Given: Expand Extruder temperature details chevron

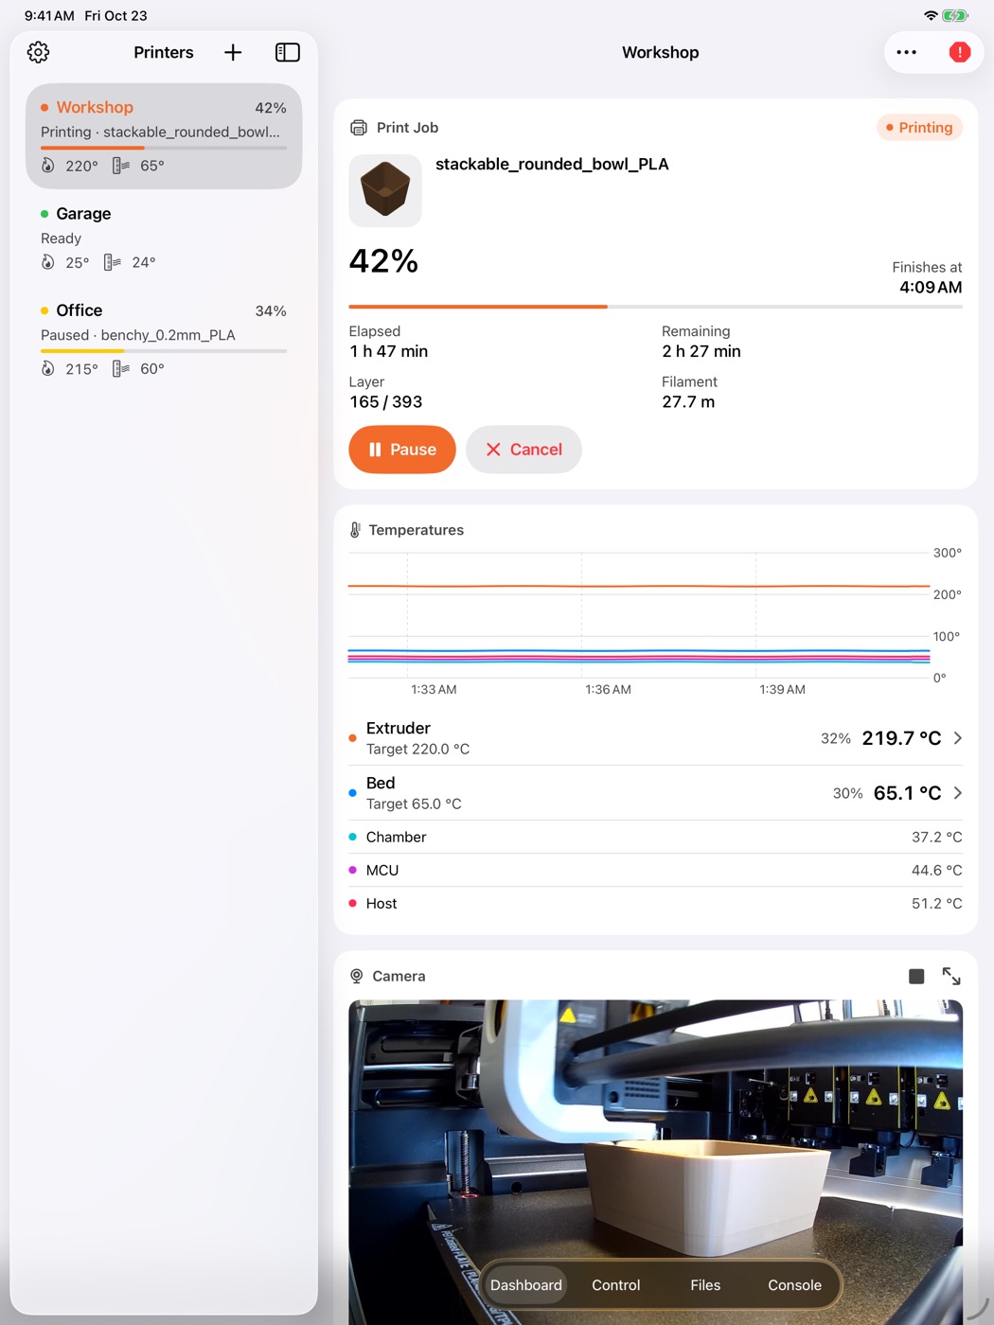Looking at the screenshot, I should [x=958, y=738].
